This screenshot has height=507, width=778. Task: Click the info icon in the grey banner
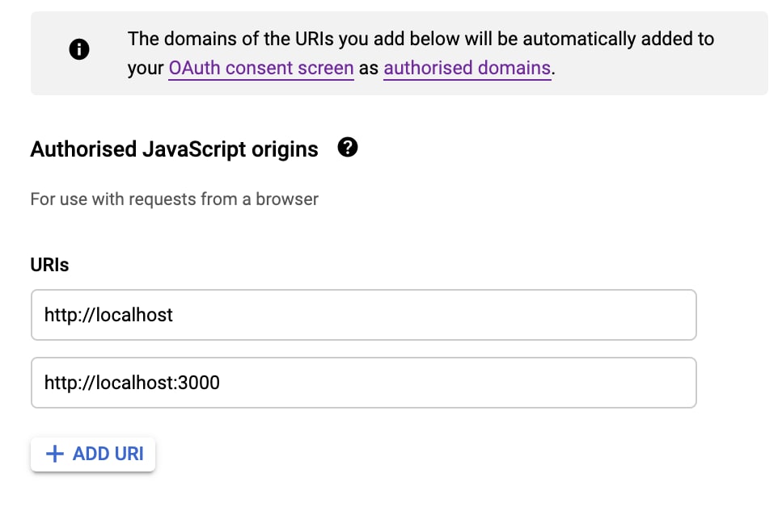(78, 50)
